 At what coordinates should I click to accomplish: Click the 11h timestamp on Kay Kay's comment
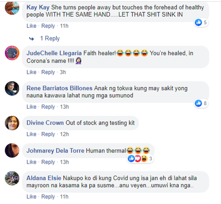pyautogui.click(x=64, y=26)
